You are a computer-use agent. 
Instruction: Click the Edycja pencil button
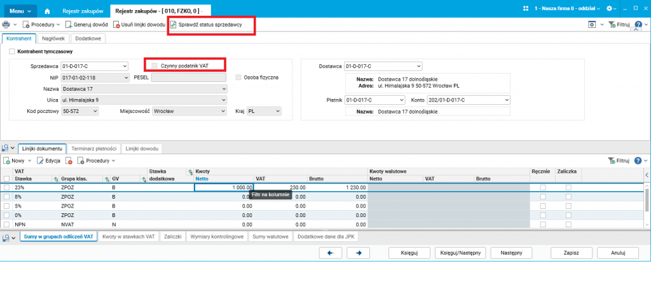[x=49, y=161]
